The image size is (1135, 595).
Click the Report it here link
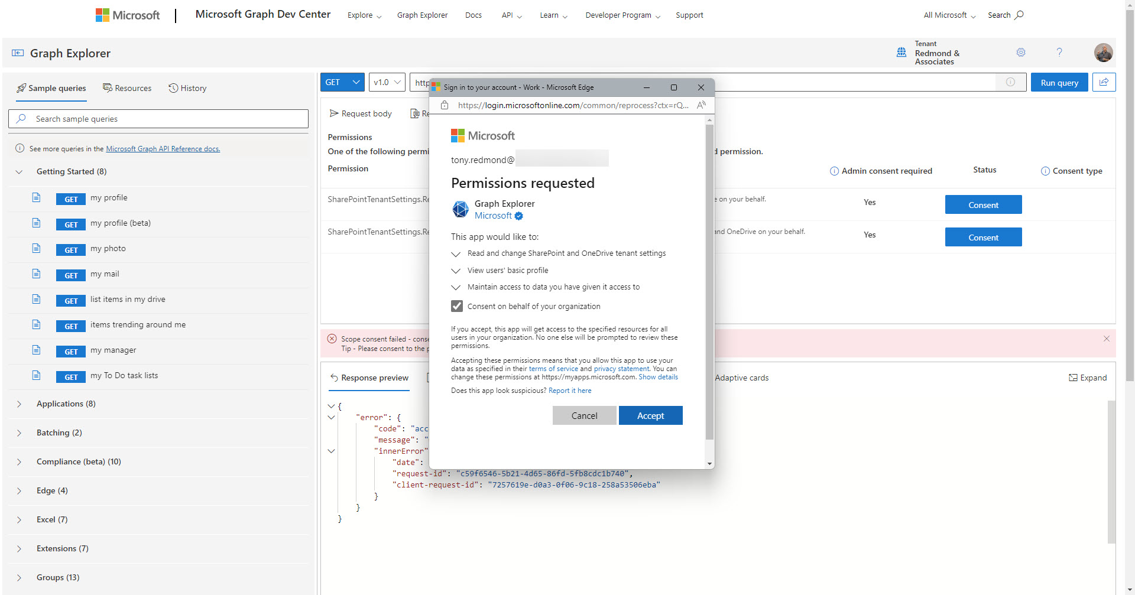(x=570, y=391)
